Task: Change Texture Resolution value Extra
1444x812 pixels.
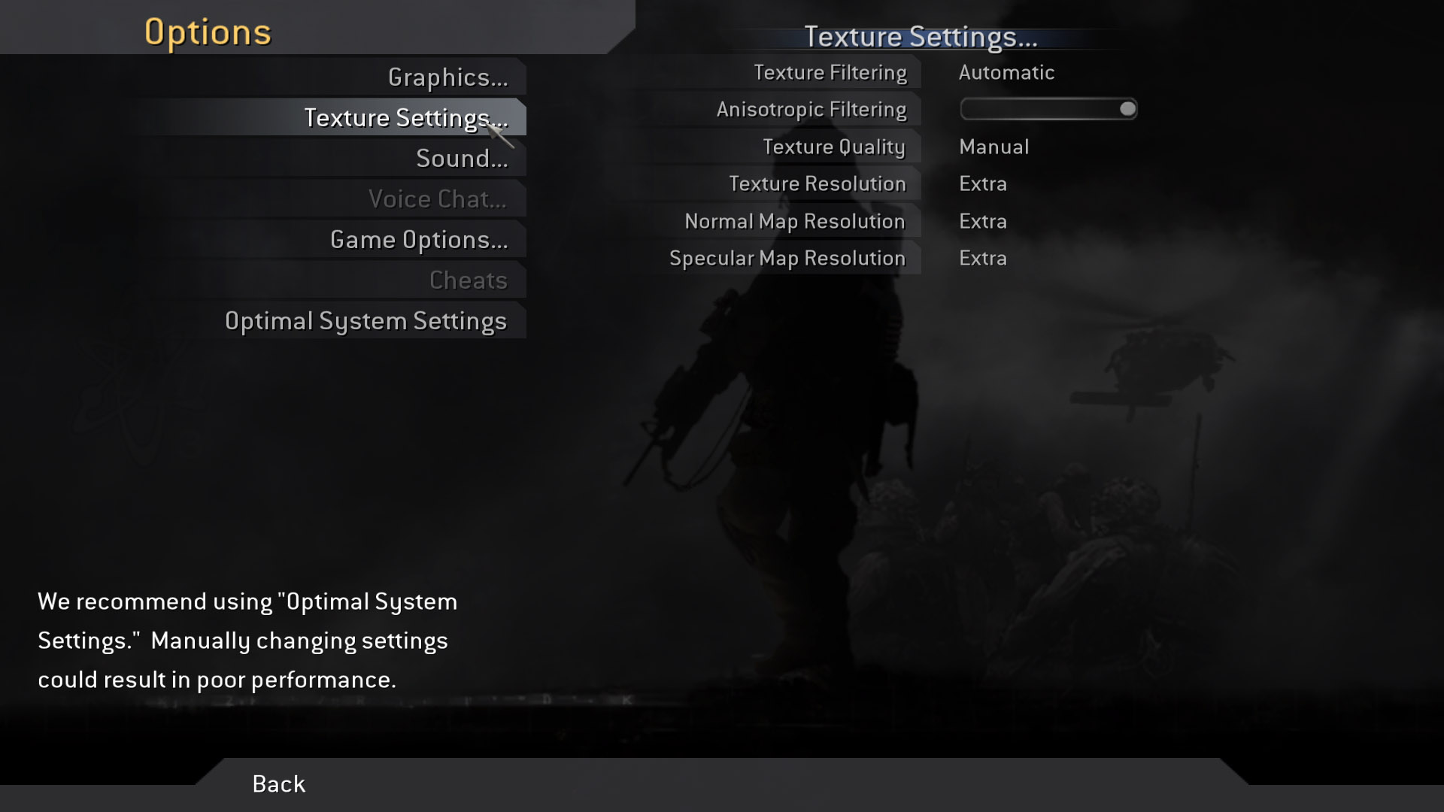Action: (x=982, y=184)
